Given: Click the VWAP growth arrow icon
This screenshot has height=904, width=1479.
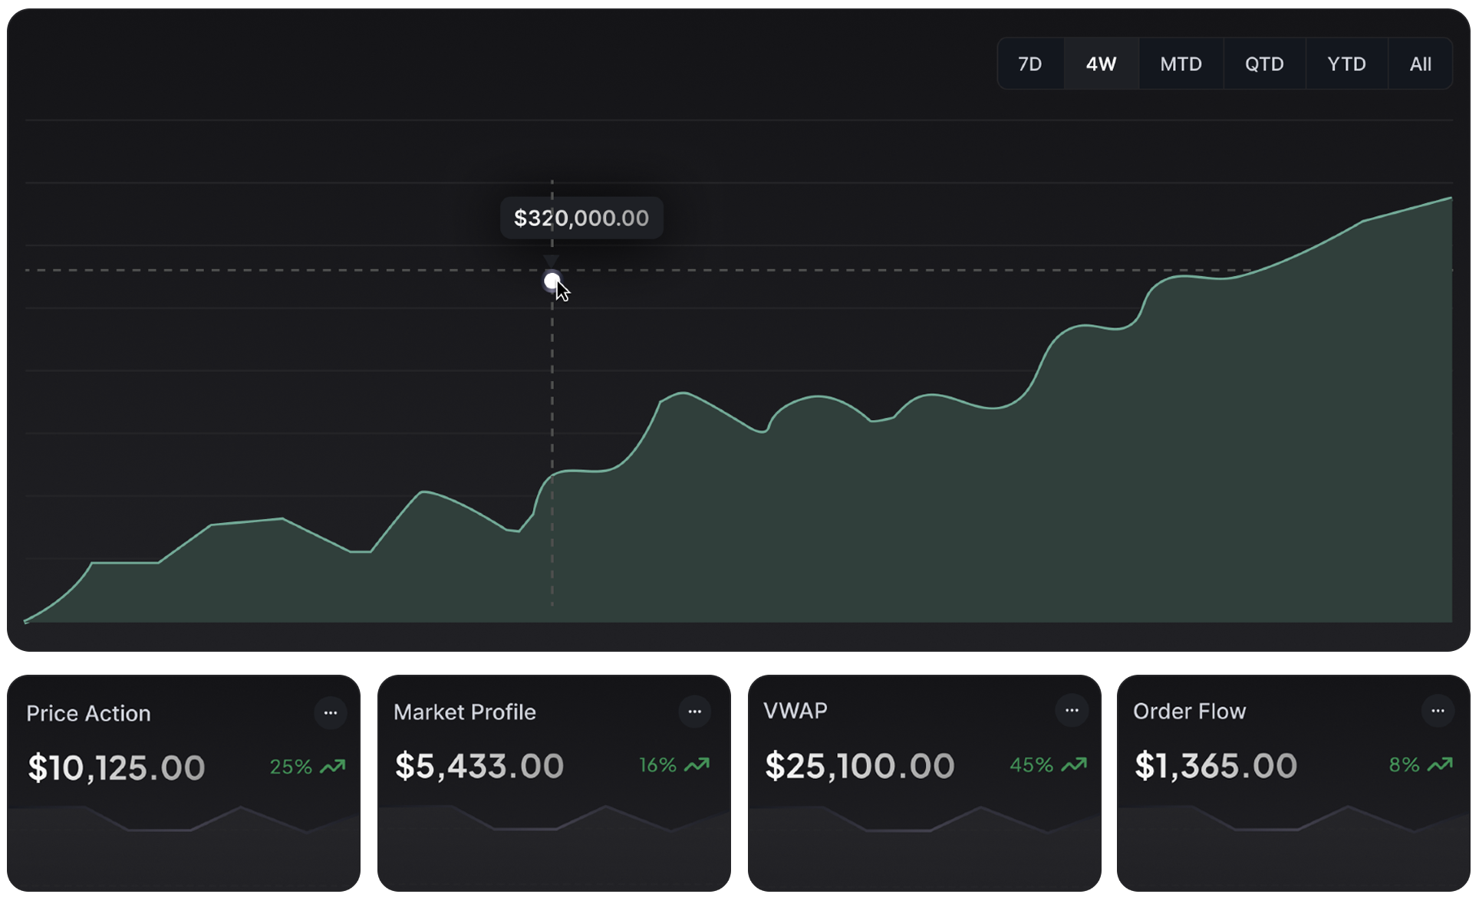Looking at the screenshot, I should point(1073,764).
